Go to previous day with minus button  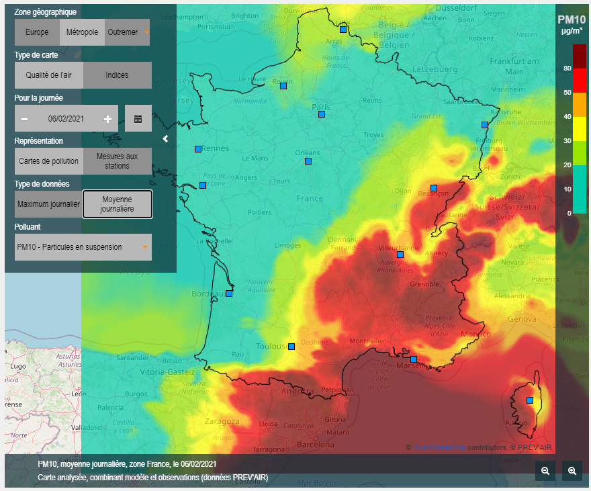tap(24, 119)
